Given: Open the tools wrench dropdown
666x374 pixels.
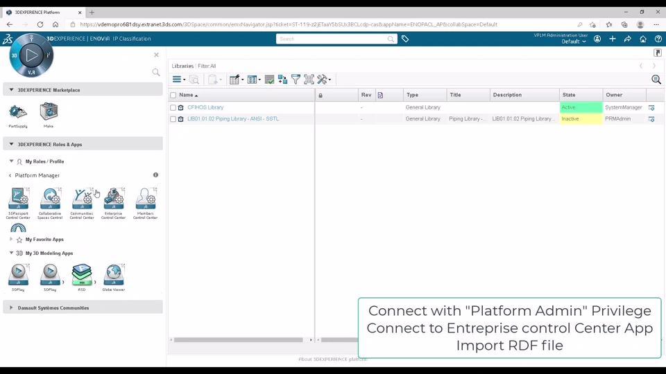Looking at the screenshot, I should (324, 79).
